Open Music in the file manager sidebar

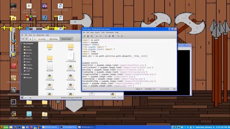(x=27, y=56)
